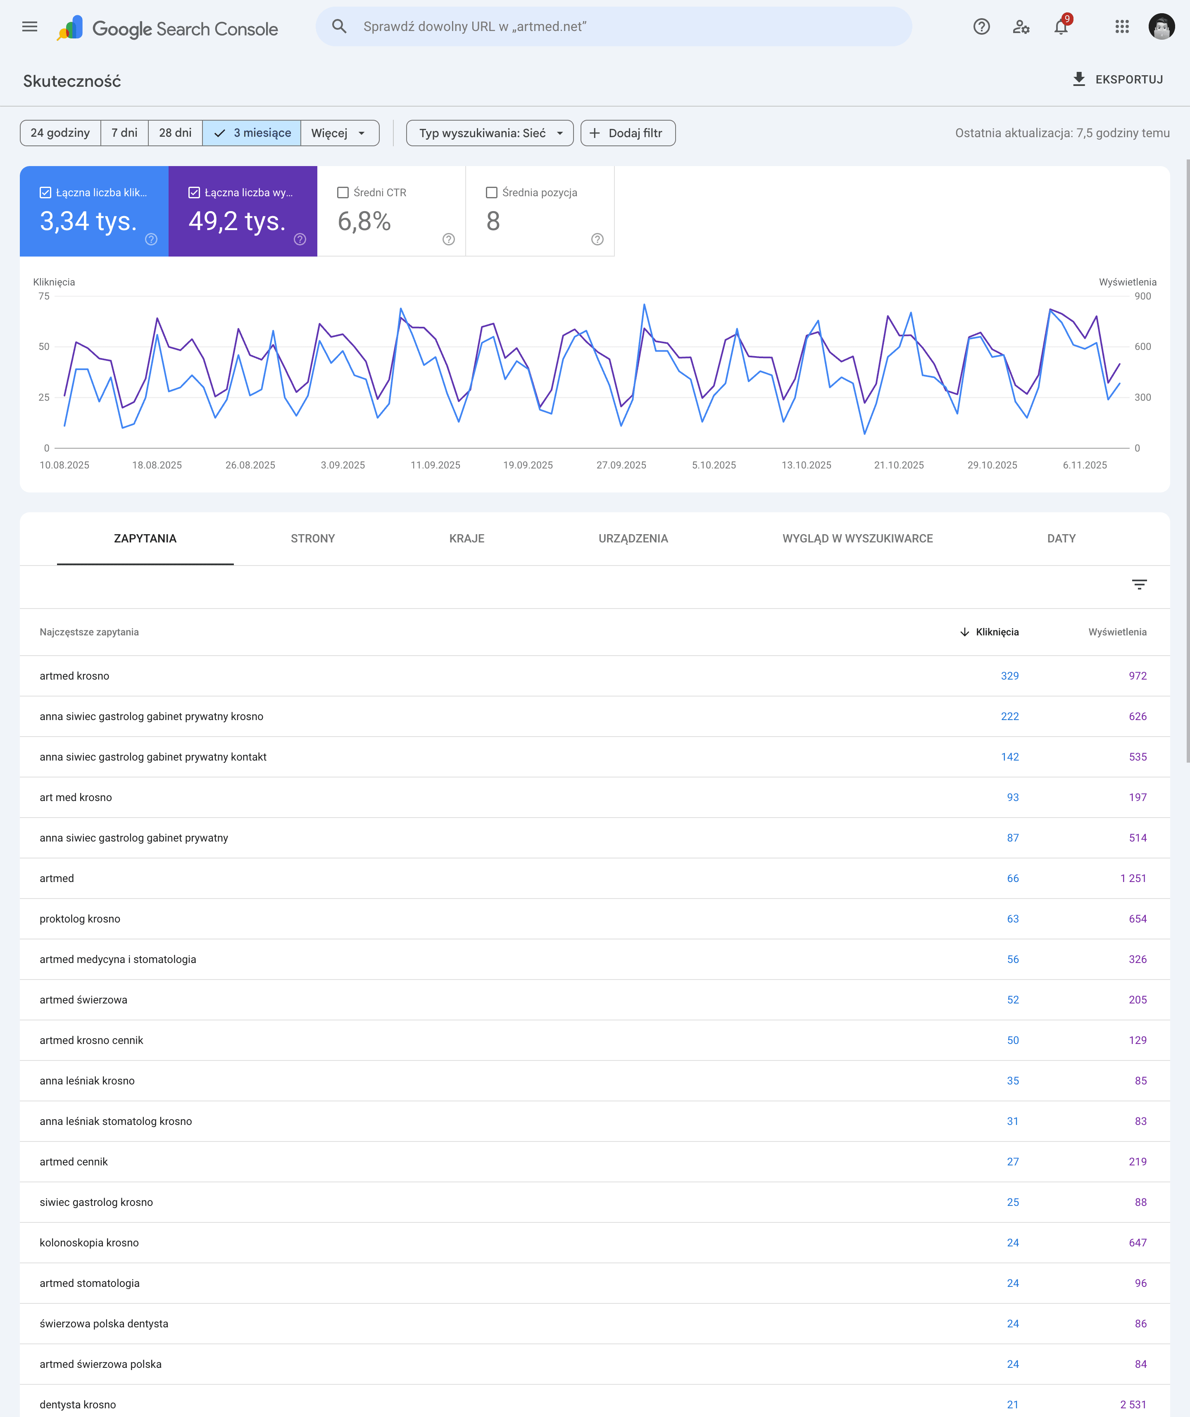Click the Dodaj filtr button
This screenshot has width=1190, height=1417.
(628, 133)
